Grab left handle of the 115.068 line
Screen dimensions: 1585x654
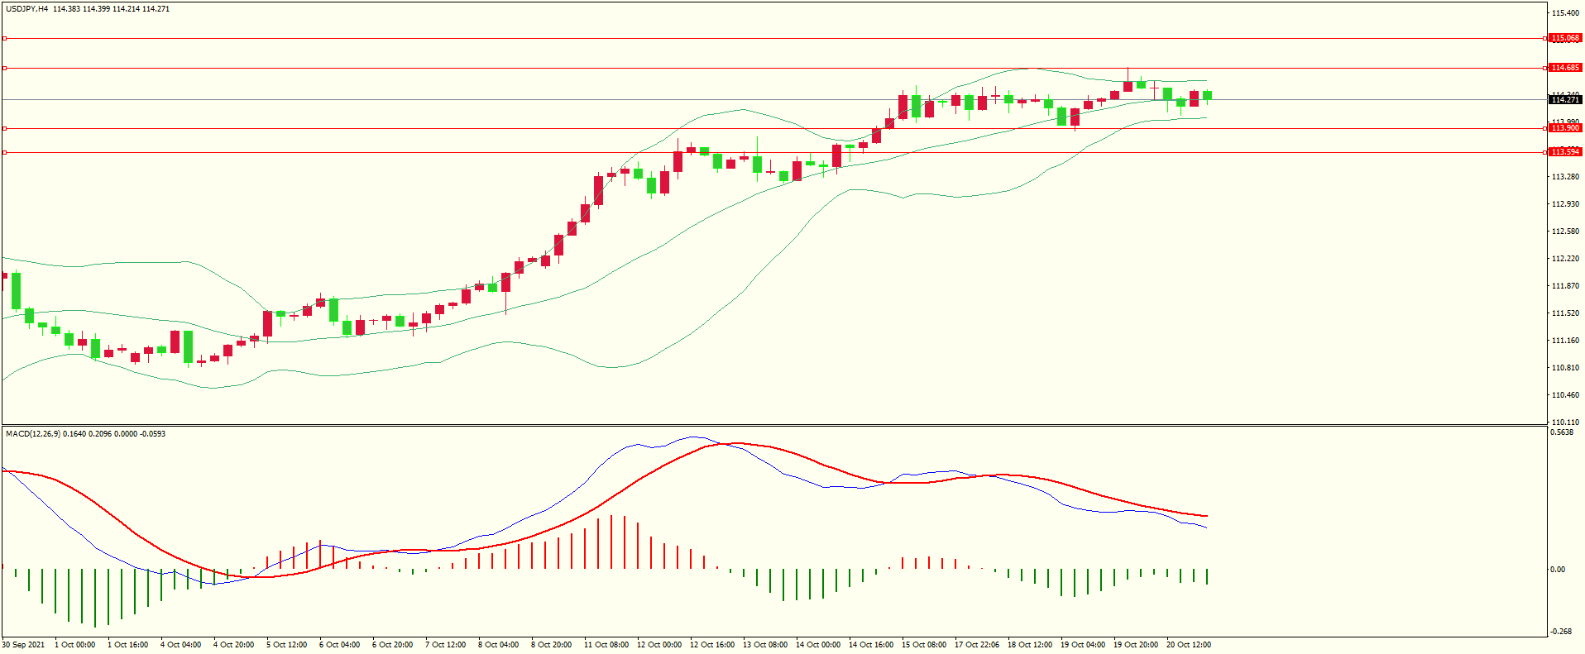[x=5, y=38]
